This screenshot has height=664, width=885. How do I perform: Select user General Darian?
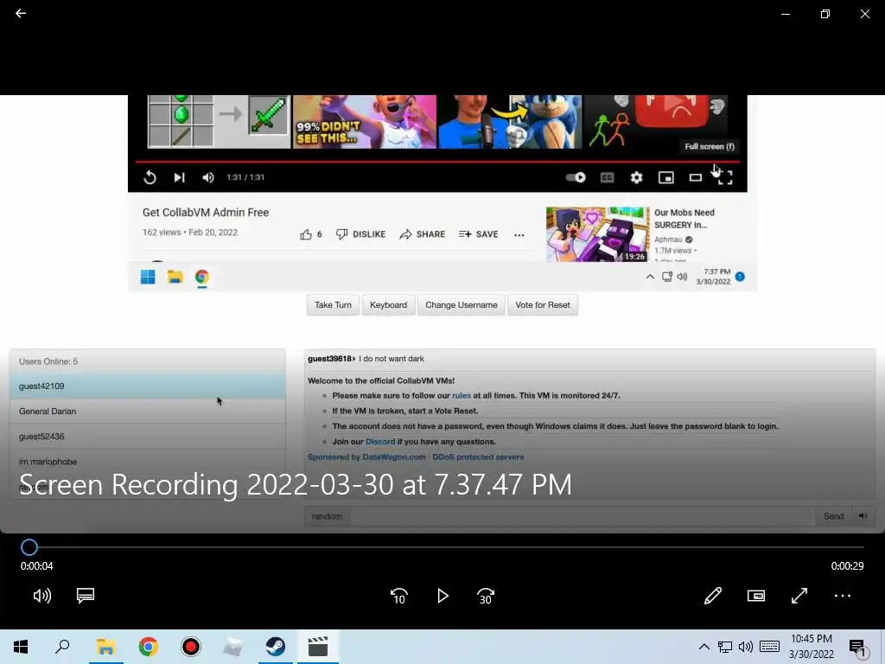[x=148, y=411]
